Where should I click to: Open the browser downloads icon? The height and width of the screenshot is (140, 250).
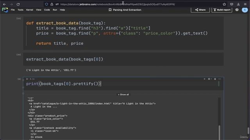point(238,4)
